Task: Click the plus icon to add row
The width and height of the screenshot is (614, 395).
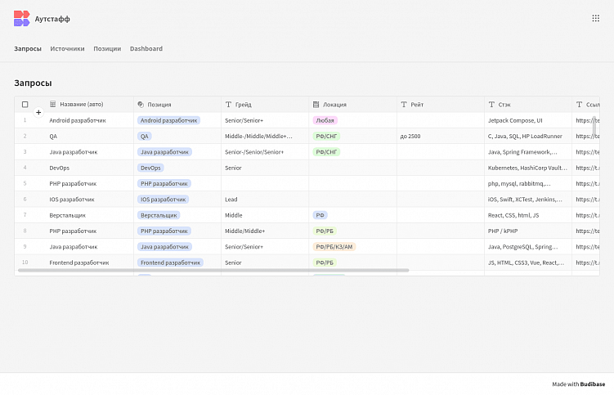Action: 38,112
